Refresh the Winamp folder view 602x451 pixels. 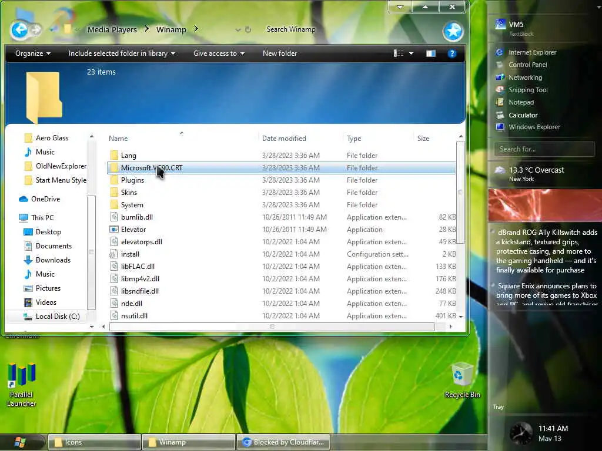click(x=248, y=29)
